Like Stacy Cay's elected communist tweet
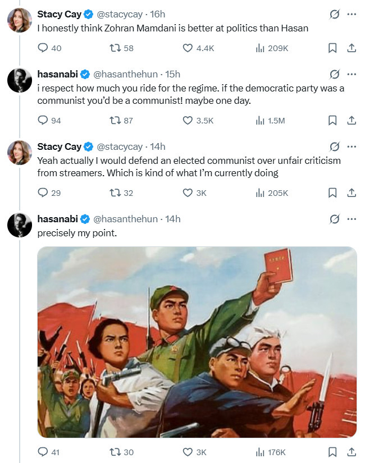365x463 pixels. [189, 192]
